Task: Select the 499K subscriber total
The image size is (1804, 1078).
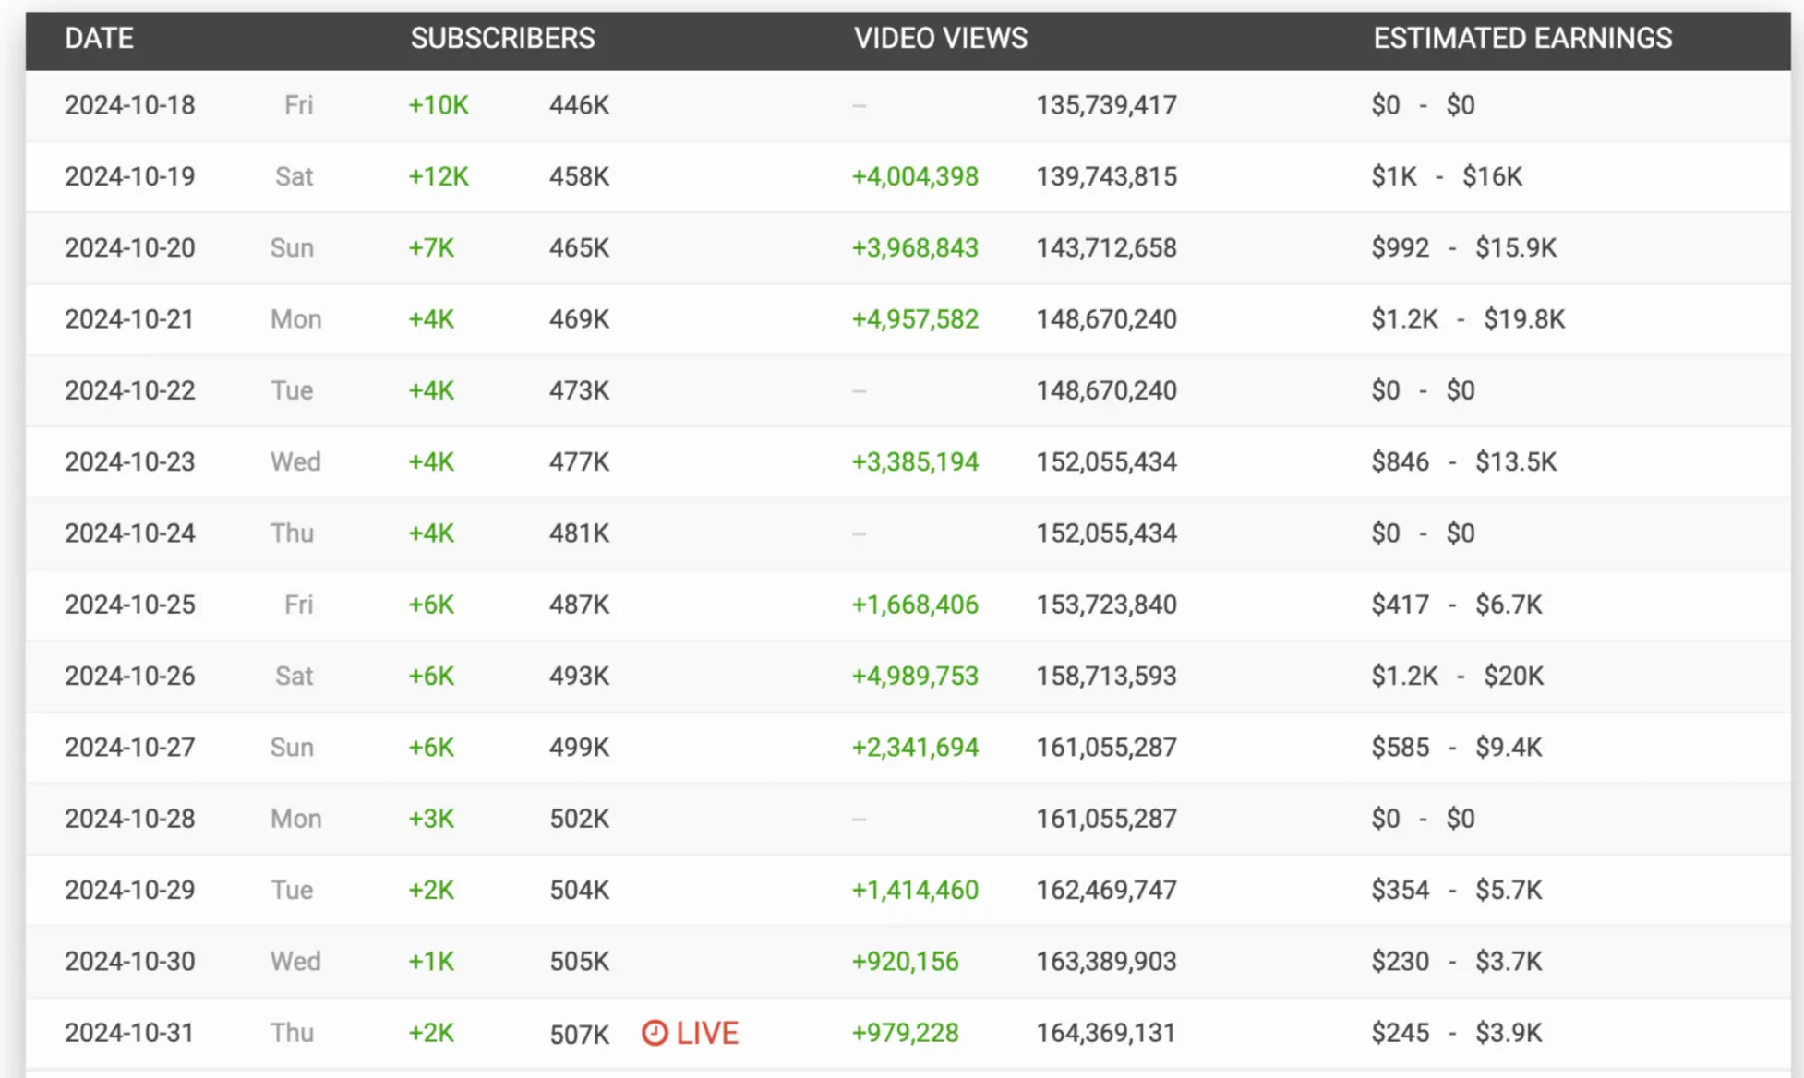Action: [x=579, y=747]
